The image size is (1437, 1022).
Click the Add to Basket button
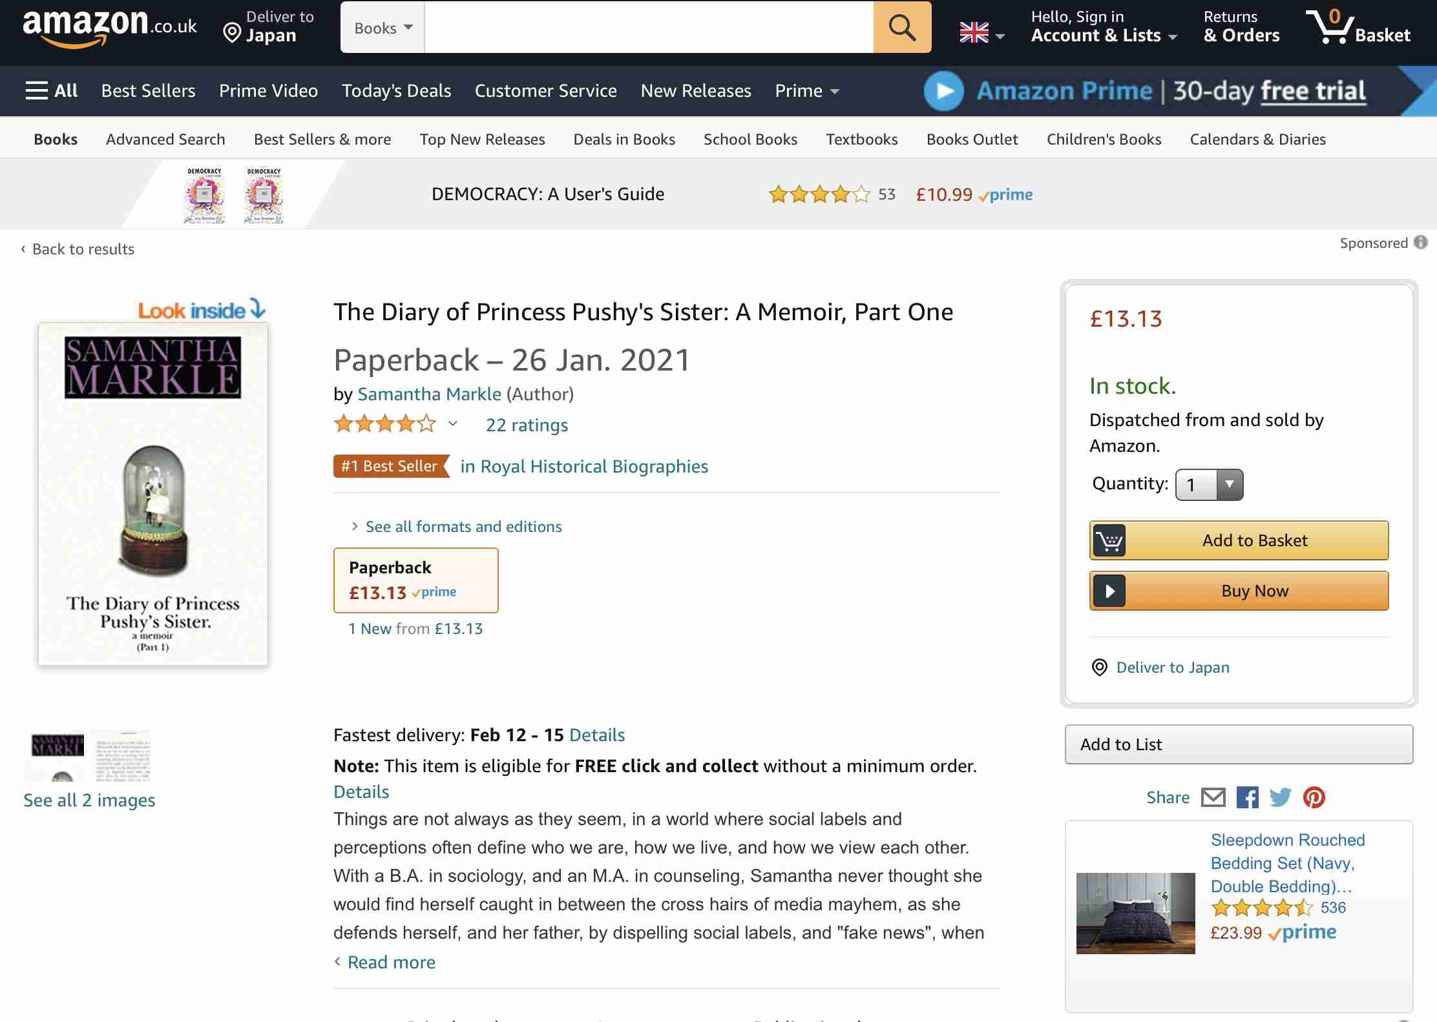click(1239, 540)
